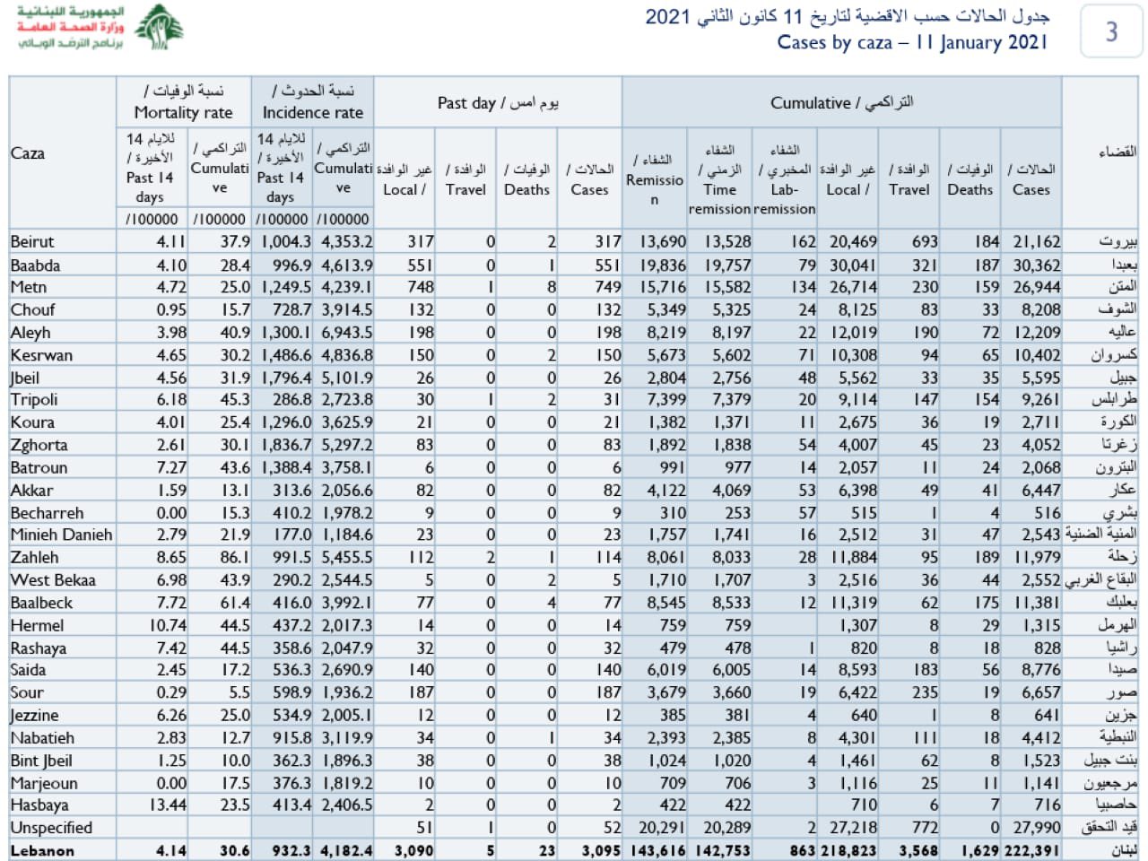
Task: Click Beirut cumulative cases value 21,162
Action: [x=1036, y=242]
